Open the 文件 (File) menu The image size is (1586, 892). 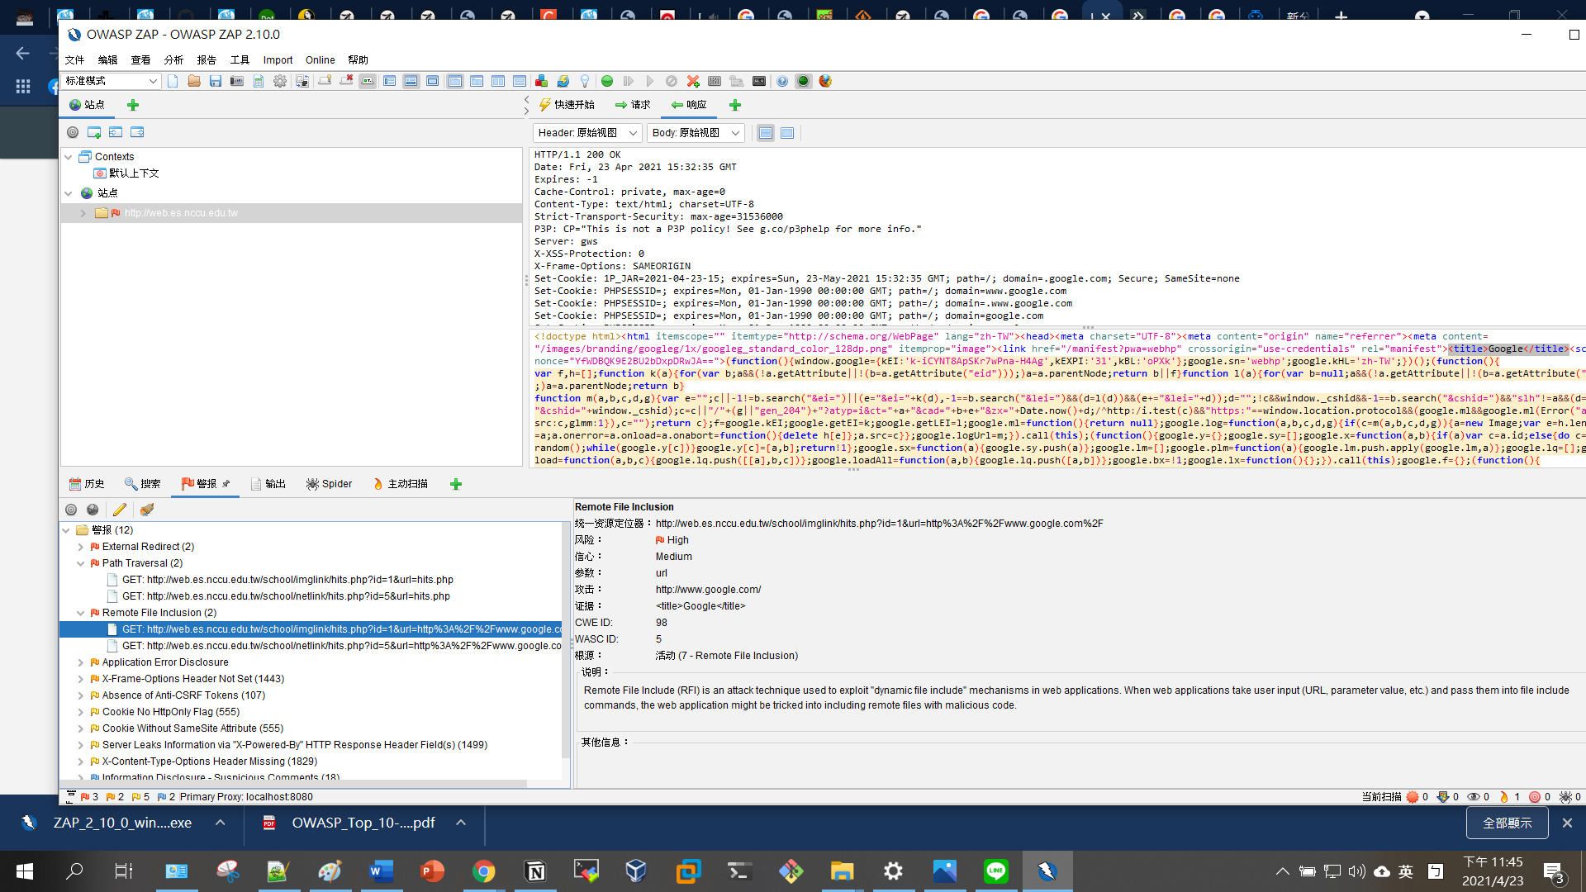coord(75,60)
